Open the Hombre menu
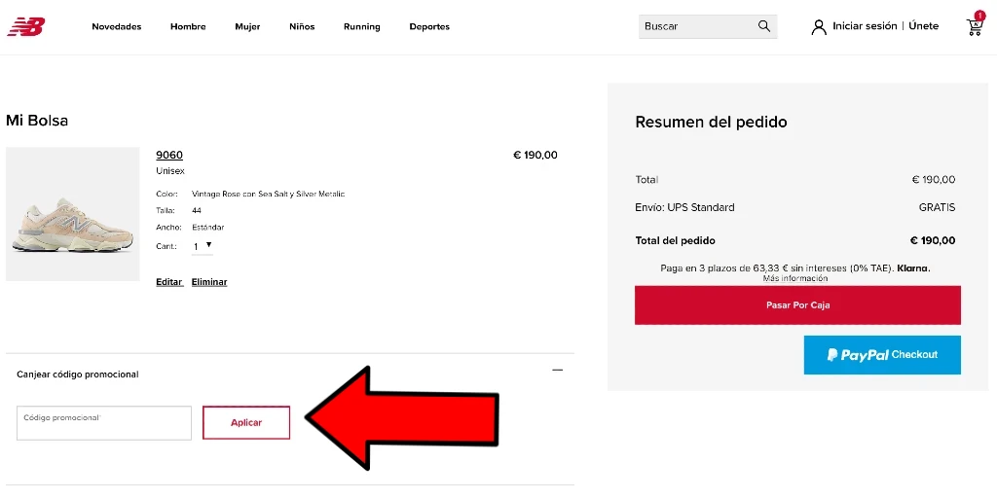Screen dimensions: 997x500 tap(188, 26)
